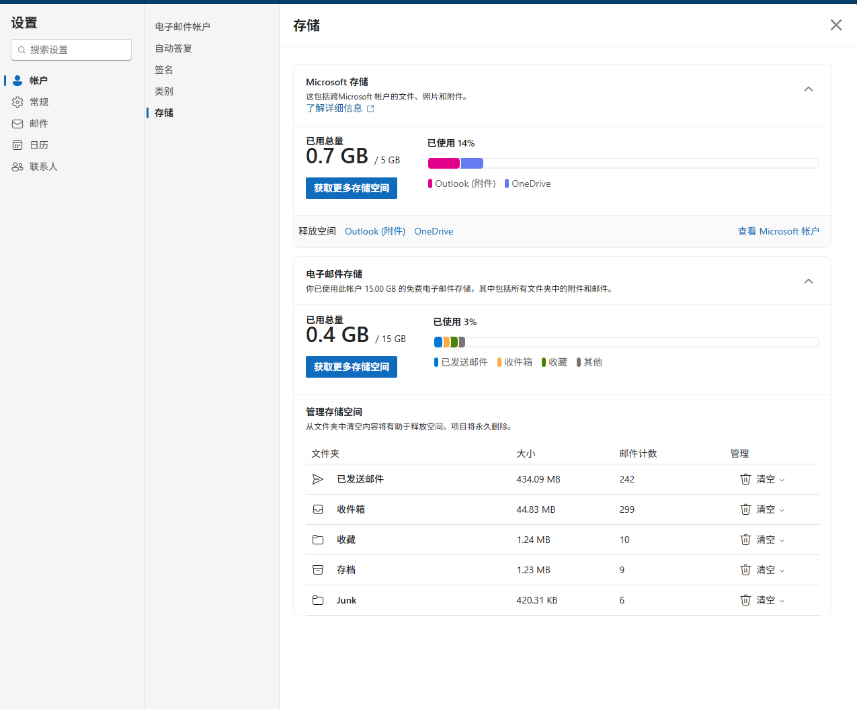Screen dimensions: 857x709
Task: Click the magnifier icon in search settings box
Action: 22,50
